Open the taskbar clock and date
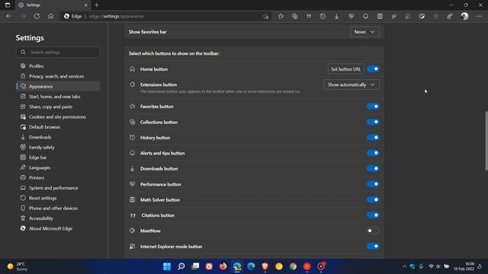The image size is (488, 274). click(464, 266)
